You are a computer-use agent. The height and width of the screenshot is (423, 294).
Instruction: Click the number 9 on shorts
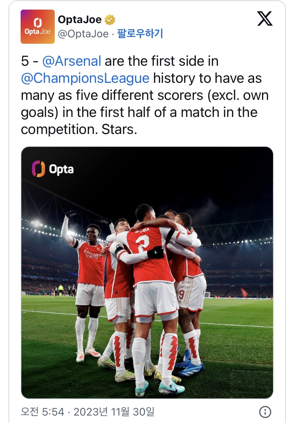click(x=182, y=294)
